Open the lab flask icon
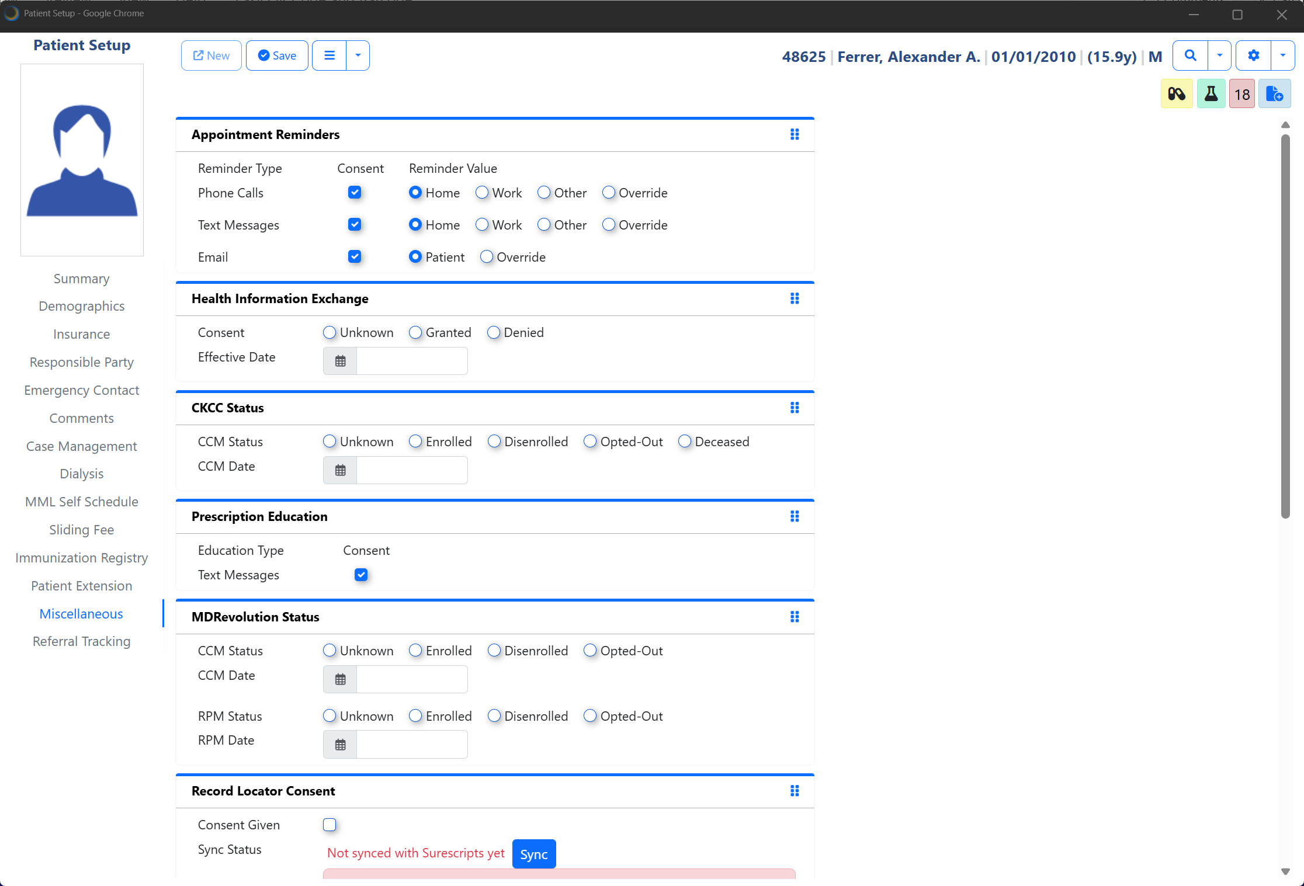This screenshot has height=886, width=1304. click(x=1211, y=94)
